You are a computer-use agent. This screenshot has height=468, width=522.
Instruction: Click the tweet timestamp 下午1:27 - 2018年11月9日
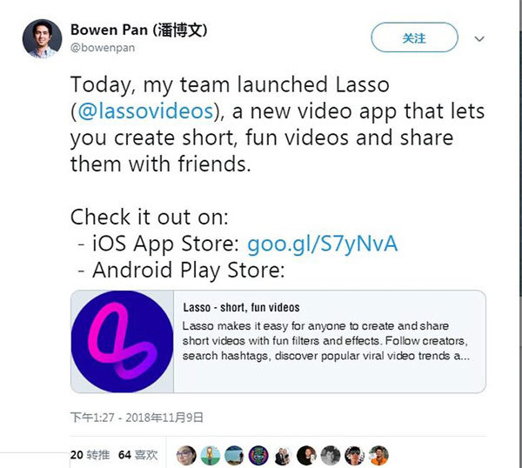click(x=137, y=418)
